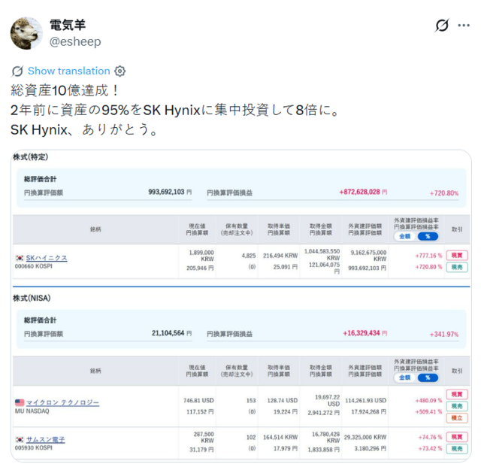This screenshot has height=473, width=481.
Task: Switch to % in 株式(特定) table header
Action: (x=428, y=236)
